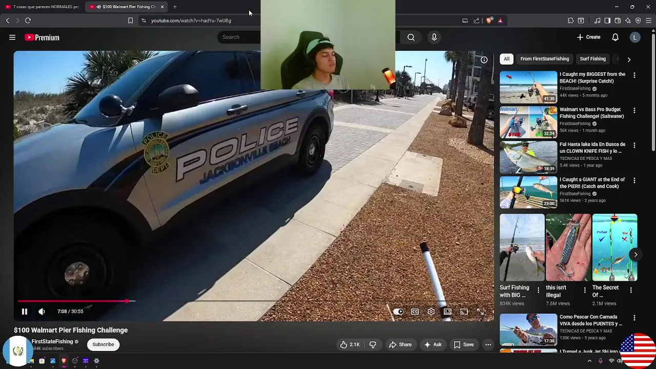Share page via address bar share icon
Screen dimensions: 656x369
click(x=477, y=20)
